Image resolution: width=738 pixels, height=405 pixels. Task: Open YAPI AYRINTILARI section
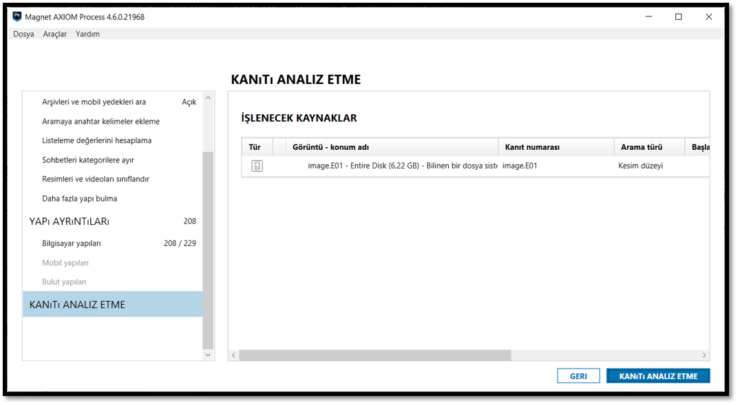(x=70, y=221)
